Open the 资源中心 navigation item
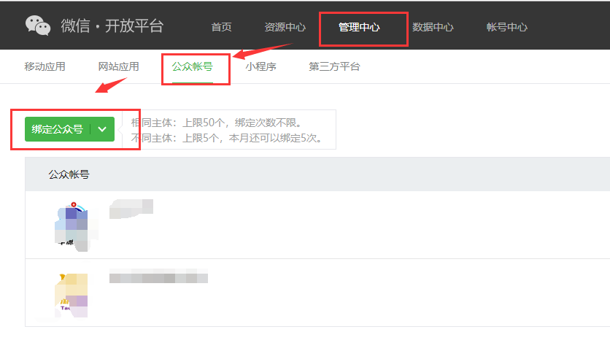This screenshot has height=351, width=610. coord(285,27)
